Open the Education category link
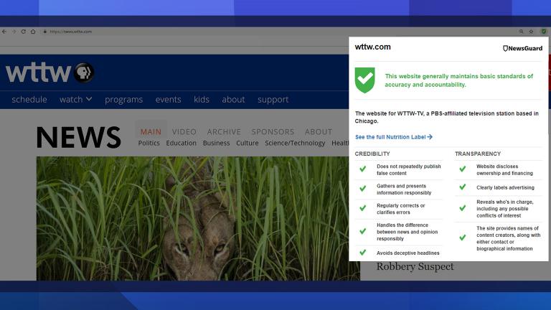Screen dimensions: 551x310 point(182,143)
